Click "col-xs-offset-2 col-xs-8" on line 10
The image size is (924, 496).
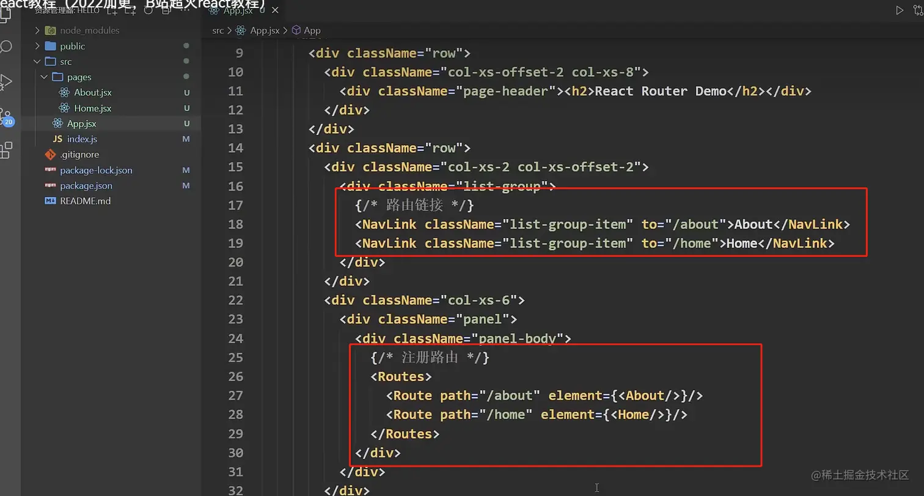tap(541, 72)
